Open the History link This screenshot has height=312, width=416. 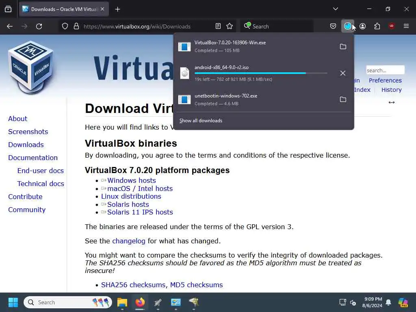391,90
